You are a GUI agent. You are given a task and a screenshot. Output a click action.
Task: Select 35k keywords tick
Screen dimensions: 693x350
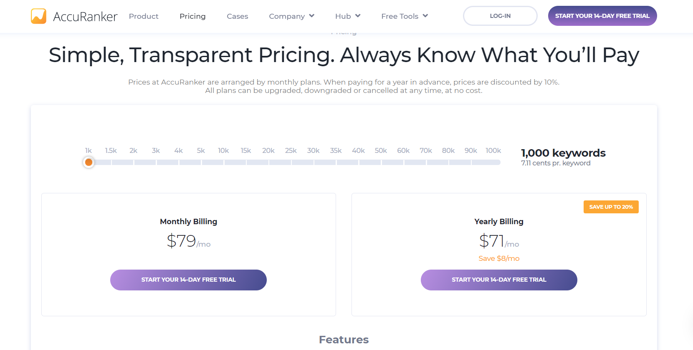(336, 150)
